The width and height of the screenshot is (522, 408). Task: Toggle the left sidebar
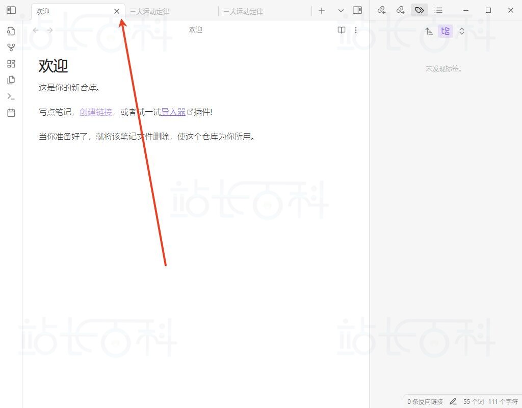(11, 10)
